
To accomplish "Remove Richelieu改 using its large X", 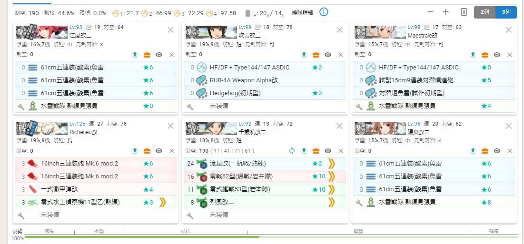I will coord(170,126).
